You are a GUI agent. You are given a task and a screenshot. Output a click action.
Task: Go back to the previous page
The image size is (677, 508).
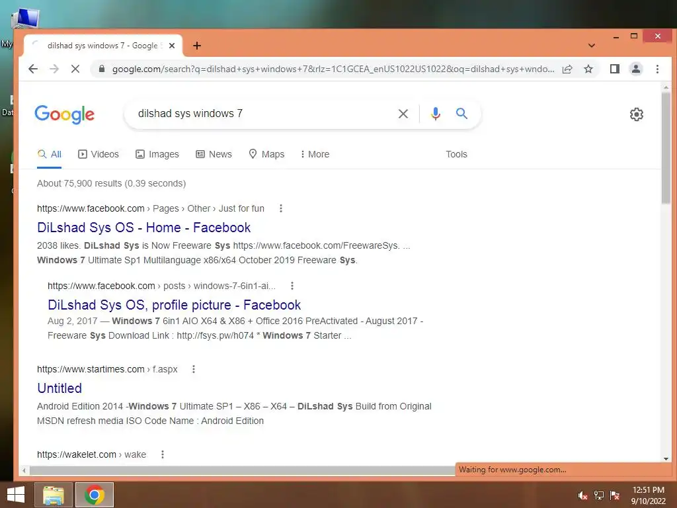[x=33, y=69]
